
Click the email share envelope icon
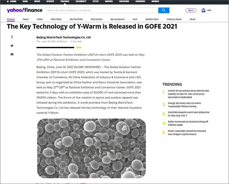point(12,54)
